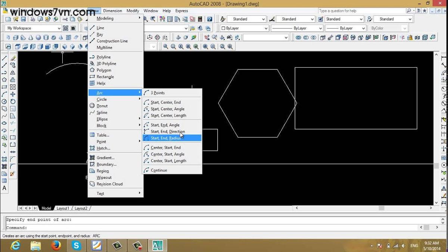Choose Start, End, Radius arc option
Image resolution: width=448 pixels, height=252 pixels.
tap(172, 138)
